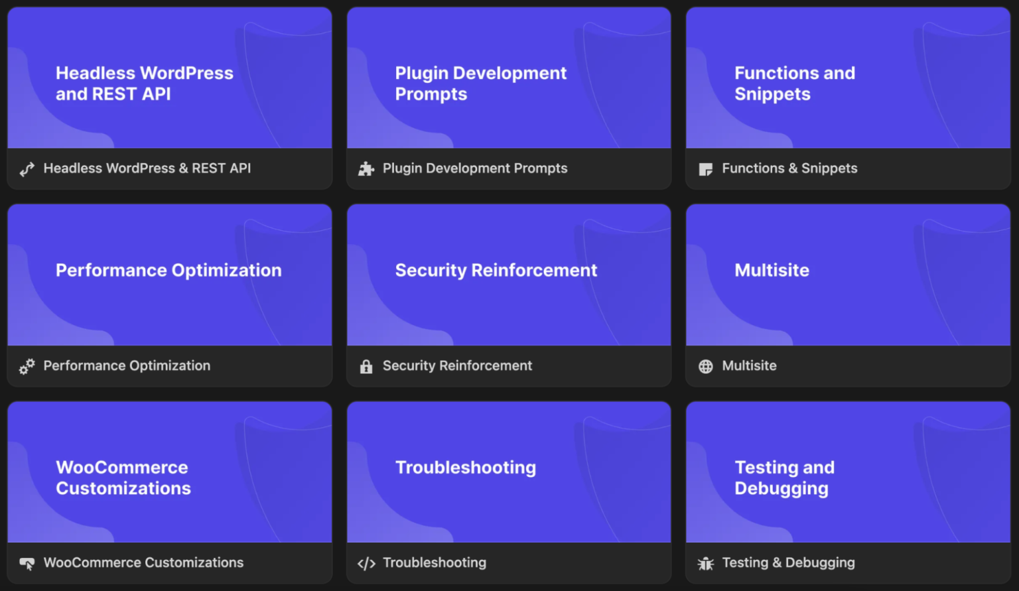Screen dimensions: 1019x591
Task: Click the padlock icon beside Security Reinforcement
Action: click(x=366, y=366)
